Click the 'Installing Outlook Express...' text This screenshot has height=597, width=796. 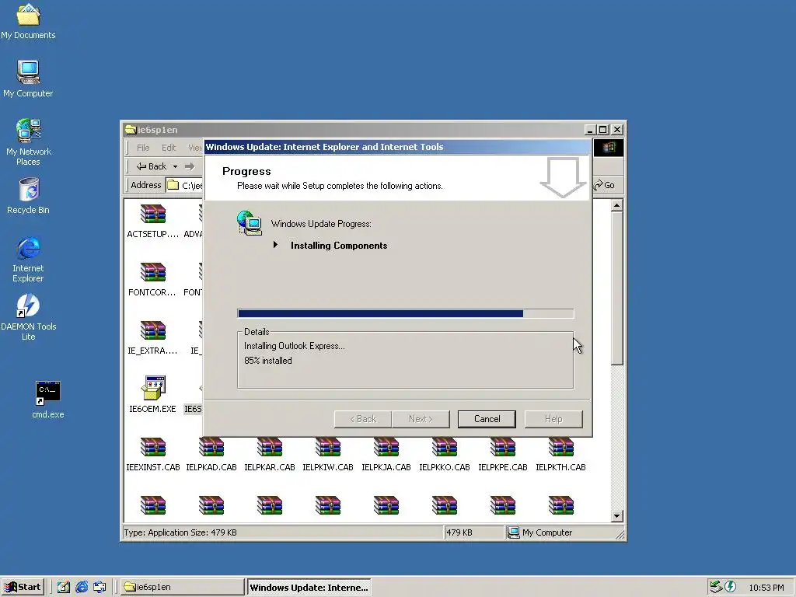pos(295,346)
